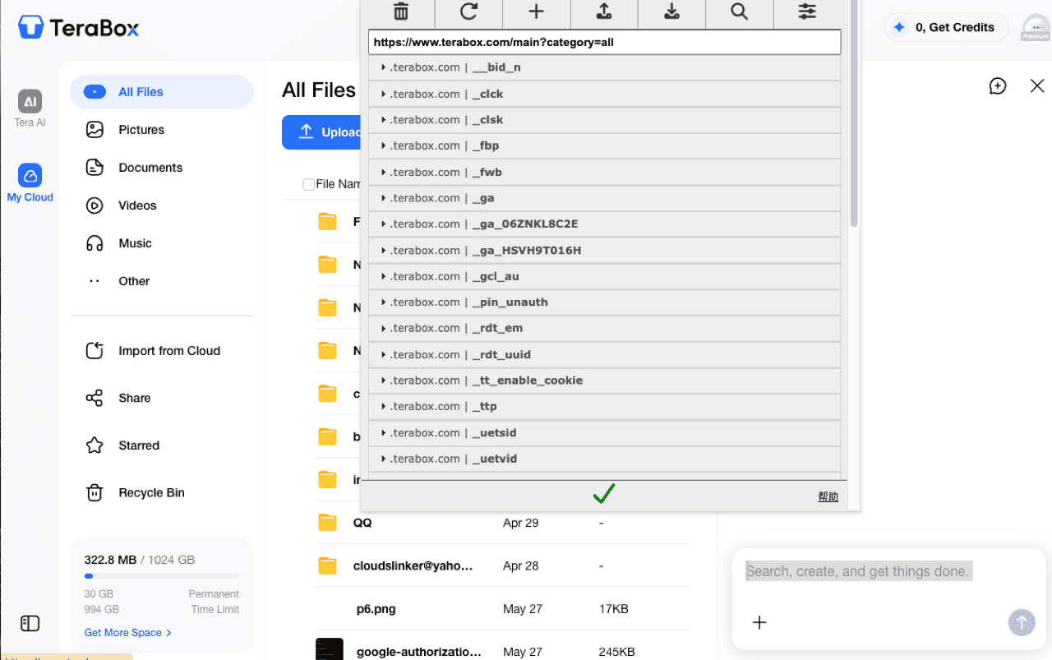The height and width of the screenshot is (660, 1052).
Task: Close the AI assistant panel
Action: click(1037, 85)
